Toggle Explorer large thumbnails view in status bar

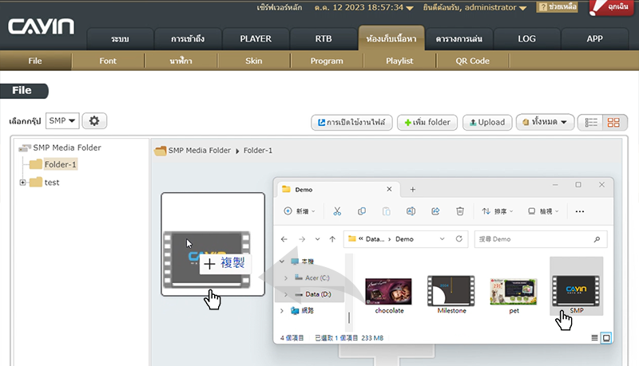(606, 338)
